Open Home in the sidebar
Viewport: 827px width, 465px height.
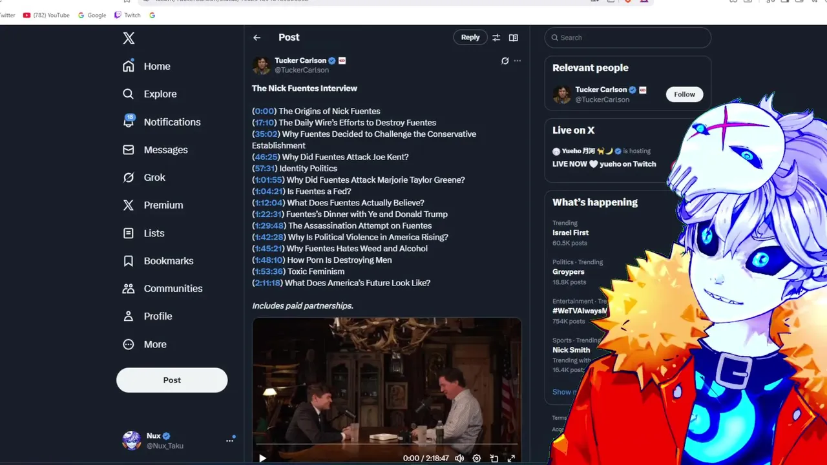tap(147, 67)
